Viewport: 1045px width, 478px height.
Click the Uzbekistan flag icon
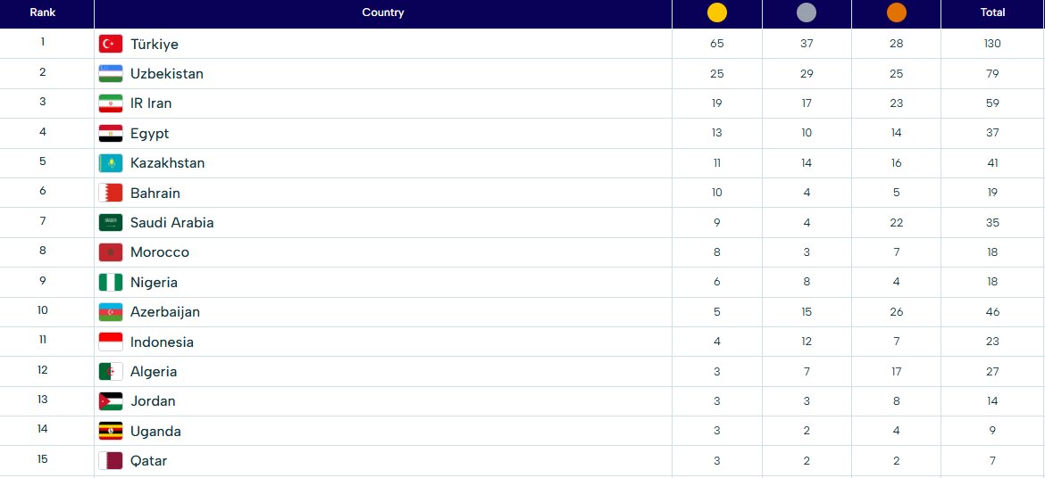click(x=111, y=74)
